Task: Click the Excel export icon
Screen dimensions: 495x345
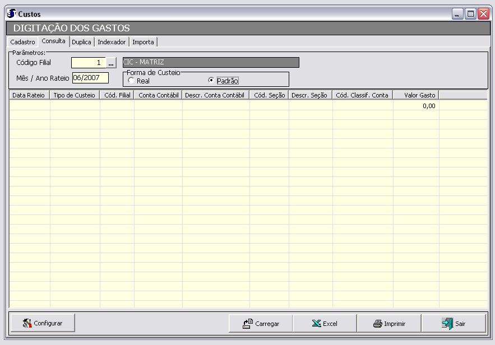Action: [316, 323]
